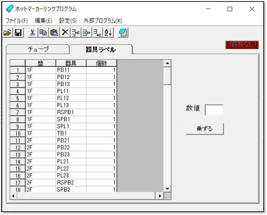Click the table's vertical scrollbar down arrow
Viewport: 267px width, 215px height.
[x=168, y=188]
